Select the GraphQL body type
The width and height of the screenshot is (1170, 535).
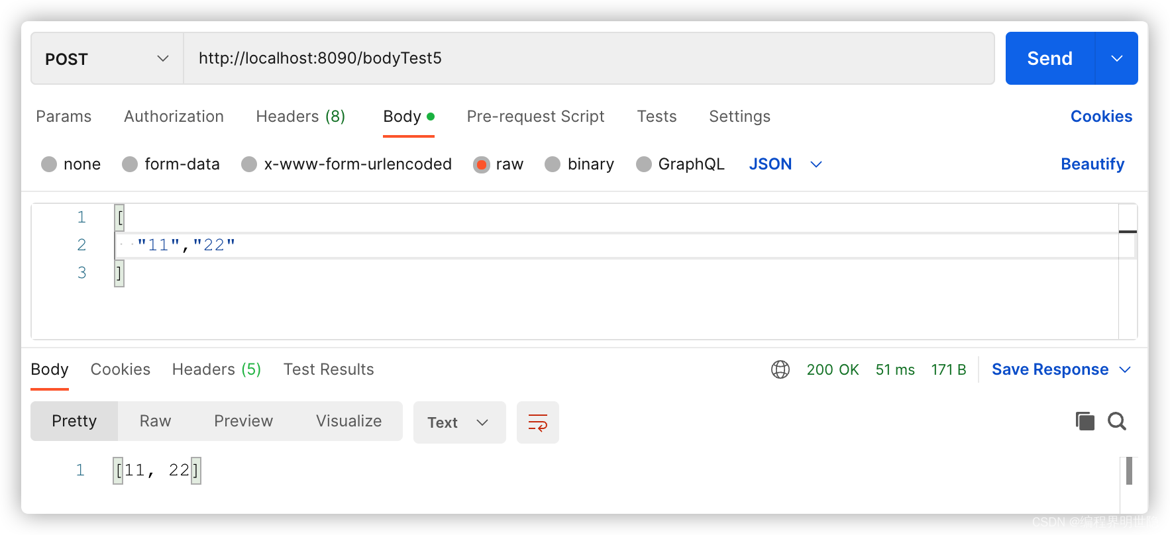[x=644, y=164]
